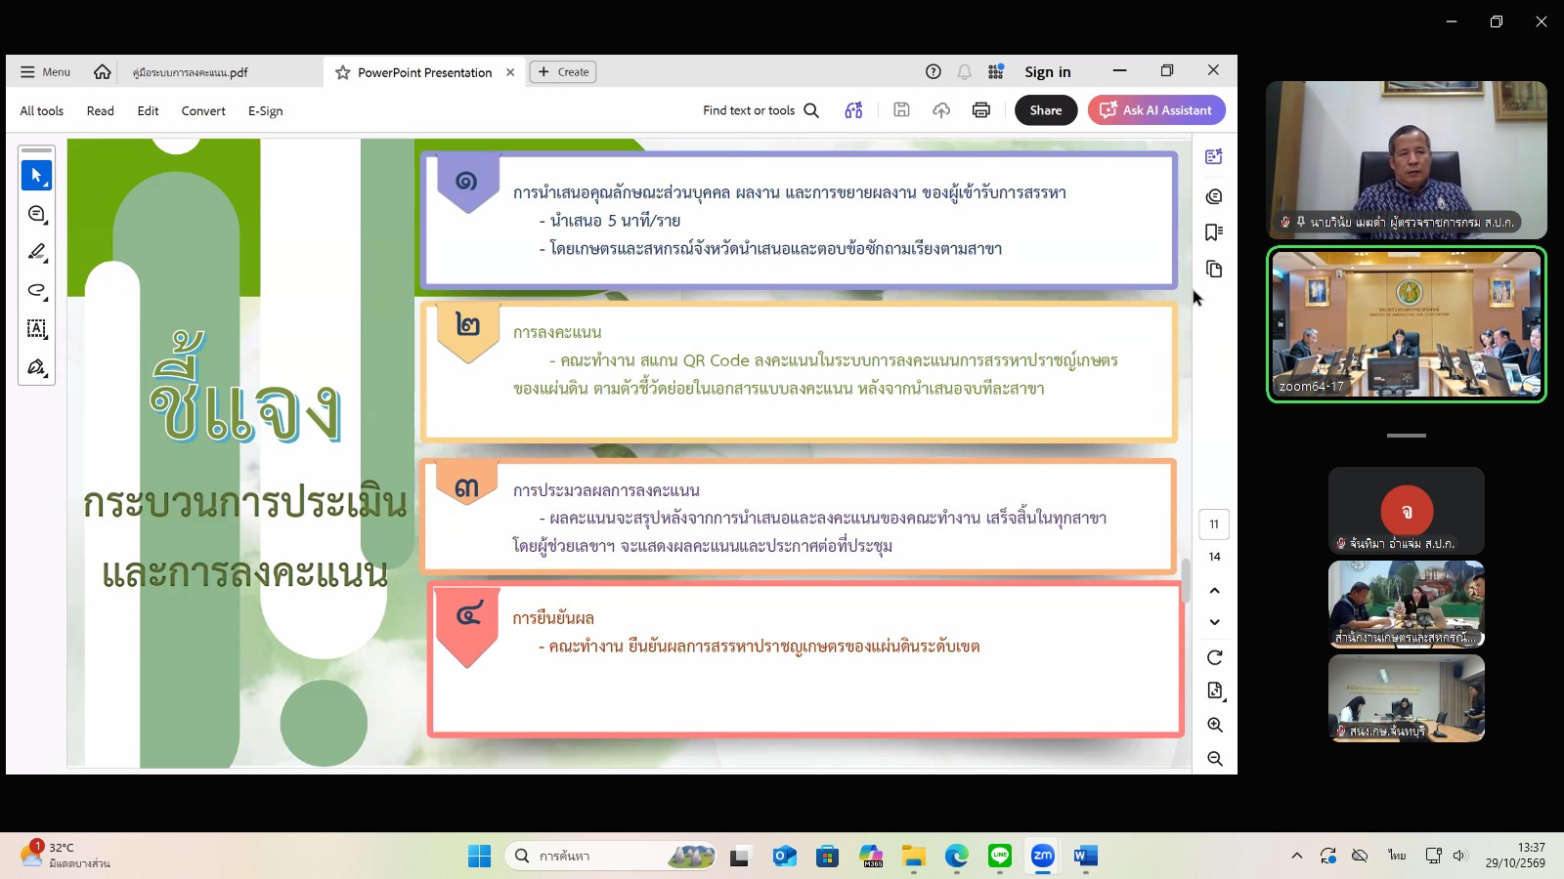Select the สำนักงานเกษตรและสหกรณ์ video tile

pyautogui.click(x=1407, y=605)
